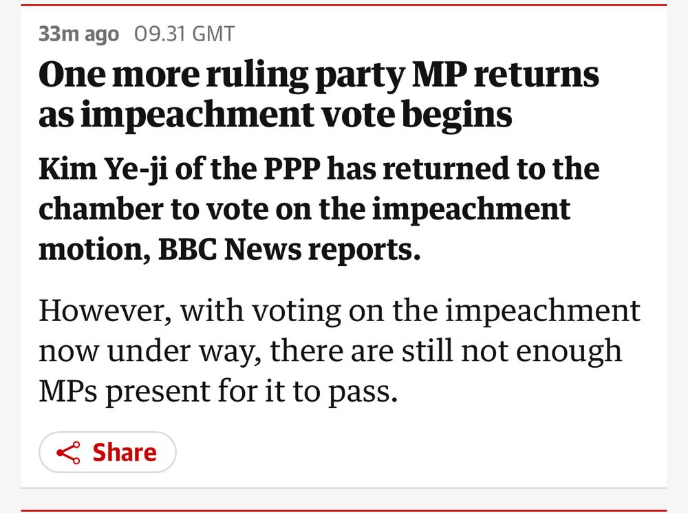Click 'as impeachment vote begins' headline line

[276, 115]
